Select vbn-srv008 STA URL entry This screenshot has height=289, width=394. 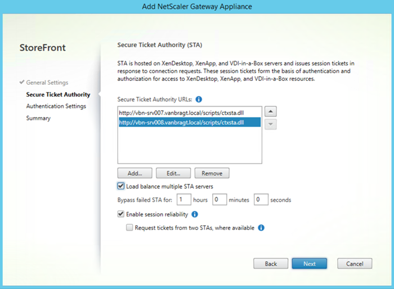point(190,122)
